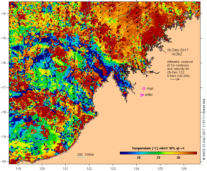This screenshot has width=207, height=171.
Task: Click the cyan 200m isobath legend line
Action: pos(82,157)
